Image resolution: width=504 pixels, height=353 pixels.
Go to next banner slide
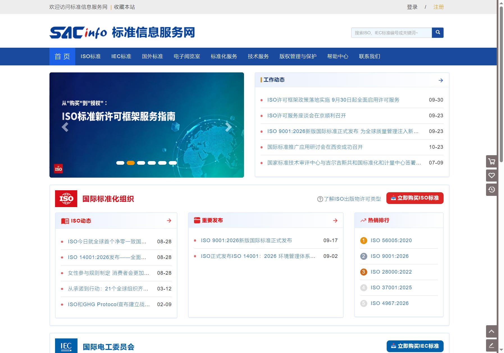[229, 127]
